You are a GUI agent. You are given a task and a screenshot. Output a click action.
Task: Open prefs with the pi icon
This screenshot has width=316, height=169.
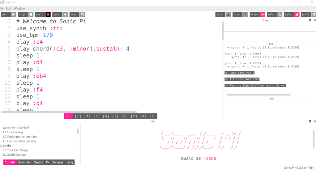314,15
